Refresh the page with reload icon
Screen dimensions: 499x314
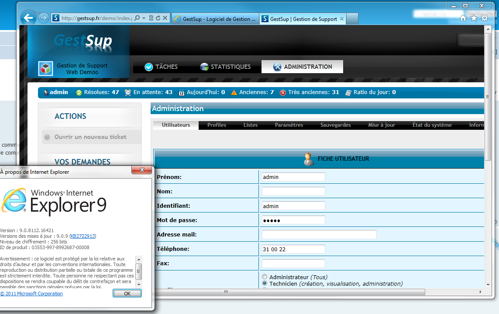(158, 18)
